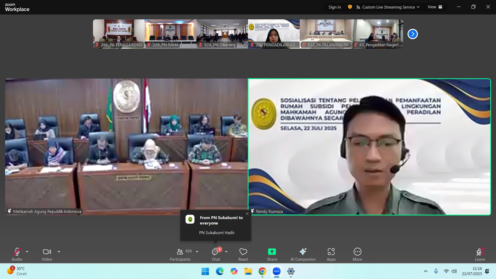Open Zoom Apps
The width and height of the screenshot is (496, 279).
[x=331, y=254]
